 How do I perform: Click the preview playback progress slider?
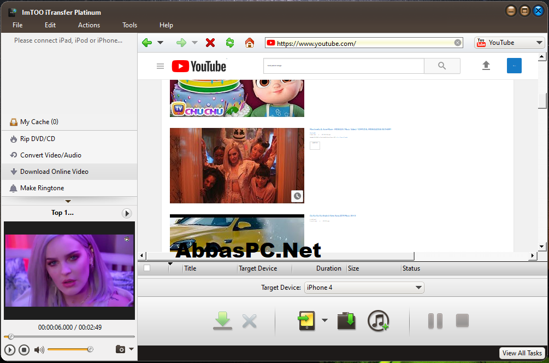(69, 337)
